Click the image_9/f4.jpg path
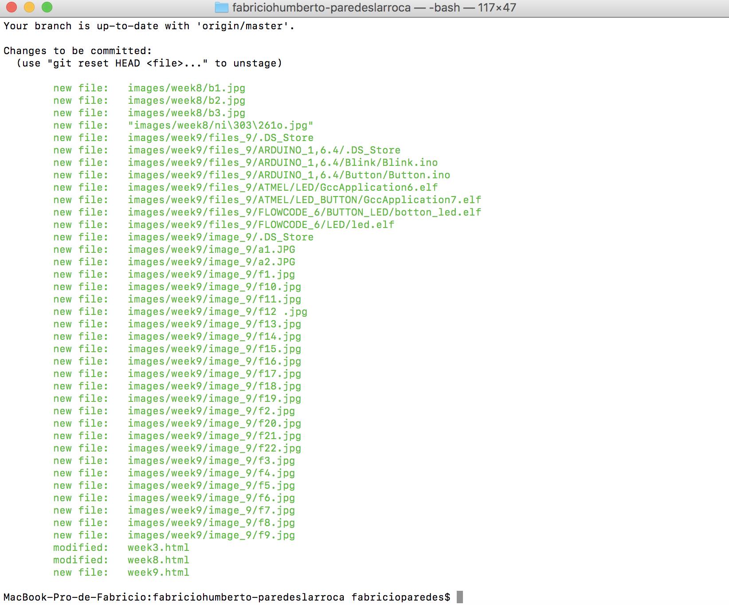This screenshot has width=729, height=605. (212, 473)
